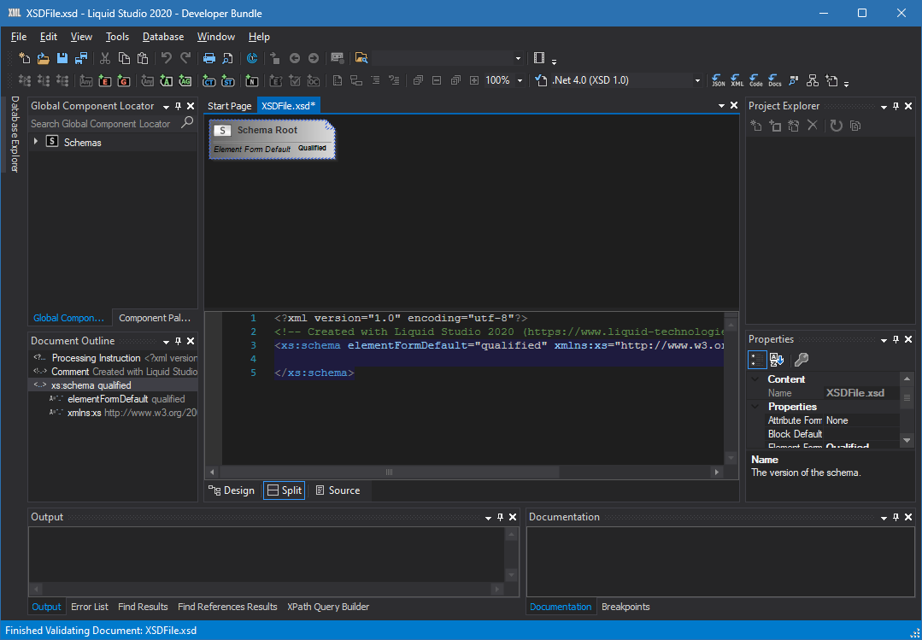This screenshot has width=922, height=640.
Task: Click the Cut scissors icon
Action: [x=105, y=58]
